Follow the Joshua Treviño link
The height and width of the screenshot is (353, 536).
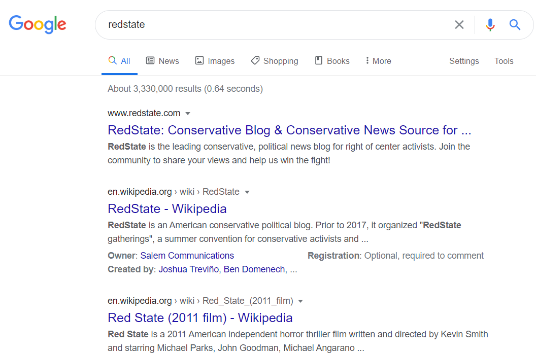click(x=189, y=269)
